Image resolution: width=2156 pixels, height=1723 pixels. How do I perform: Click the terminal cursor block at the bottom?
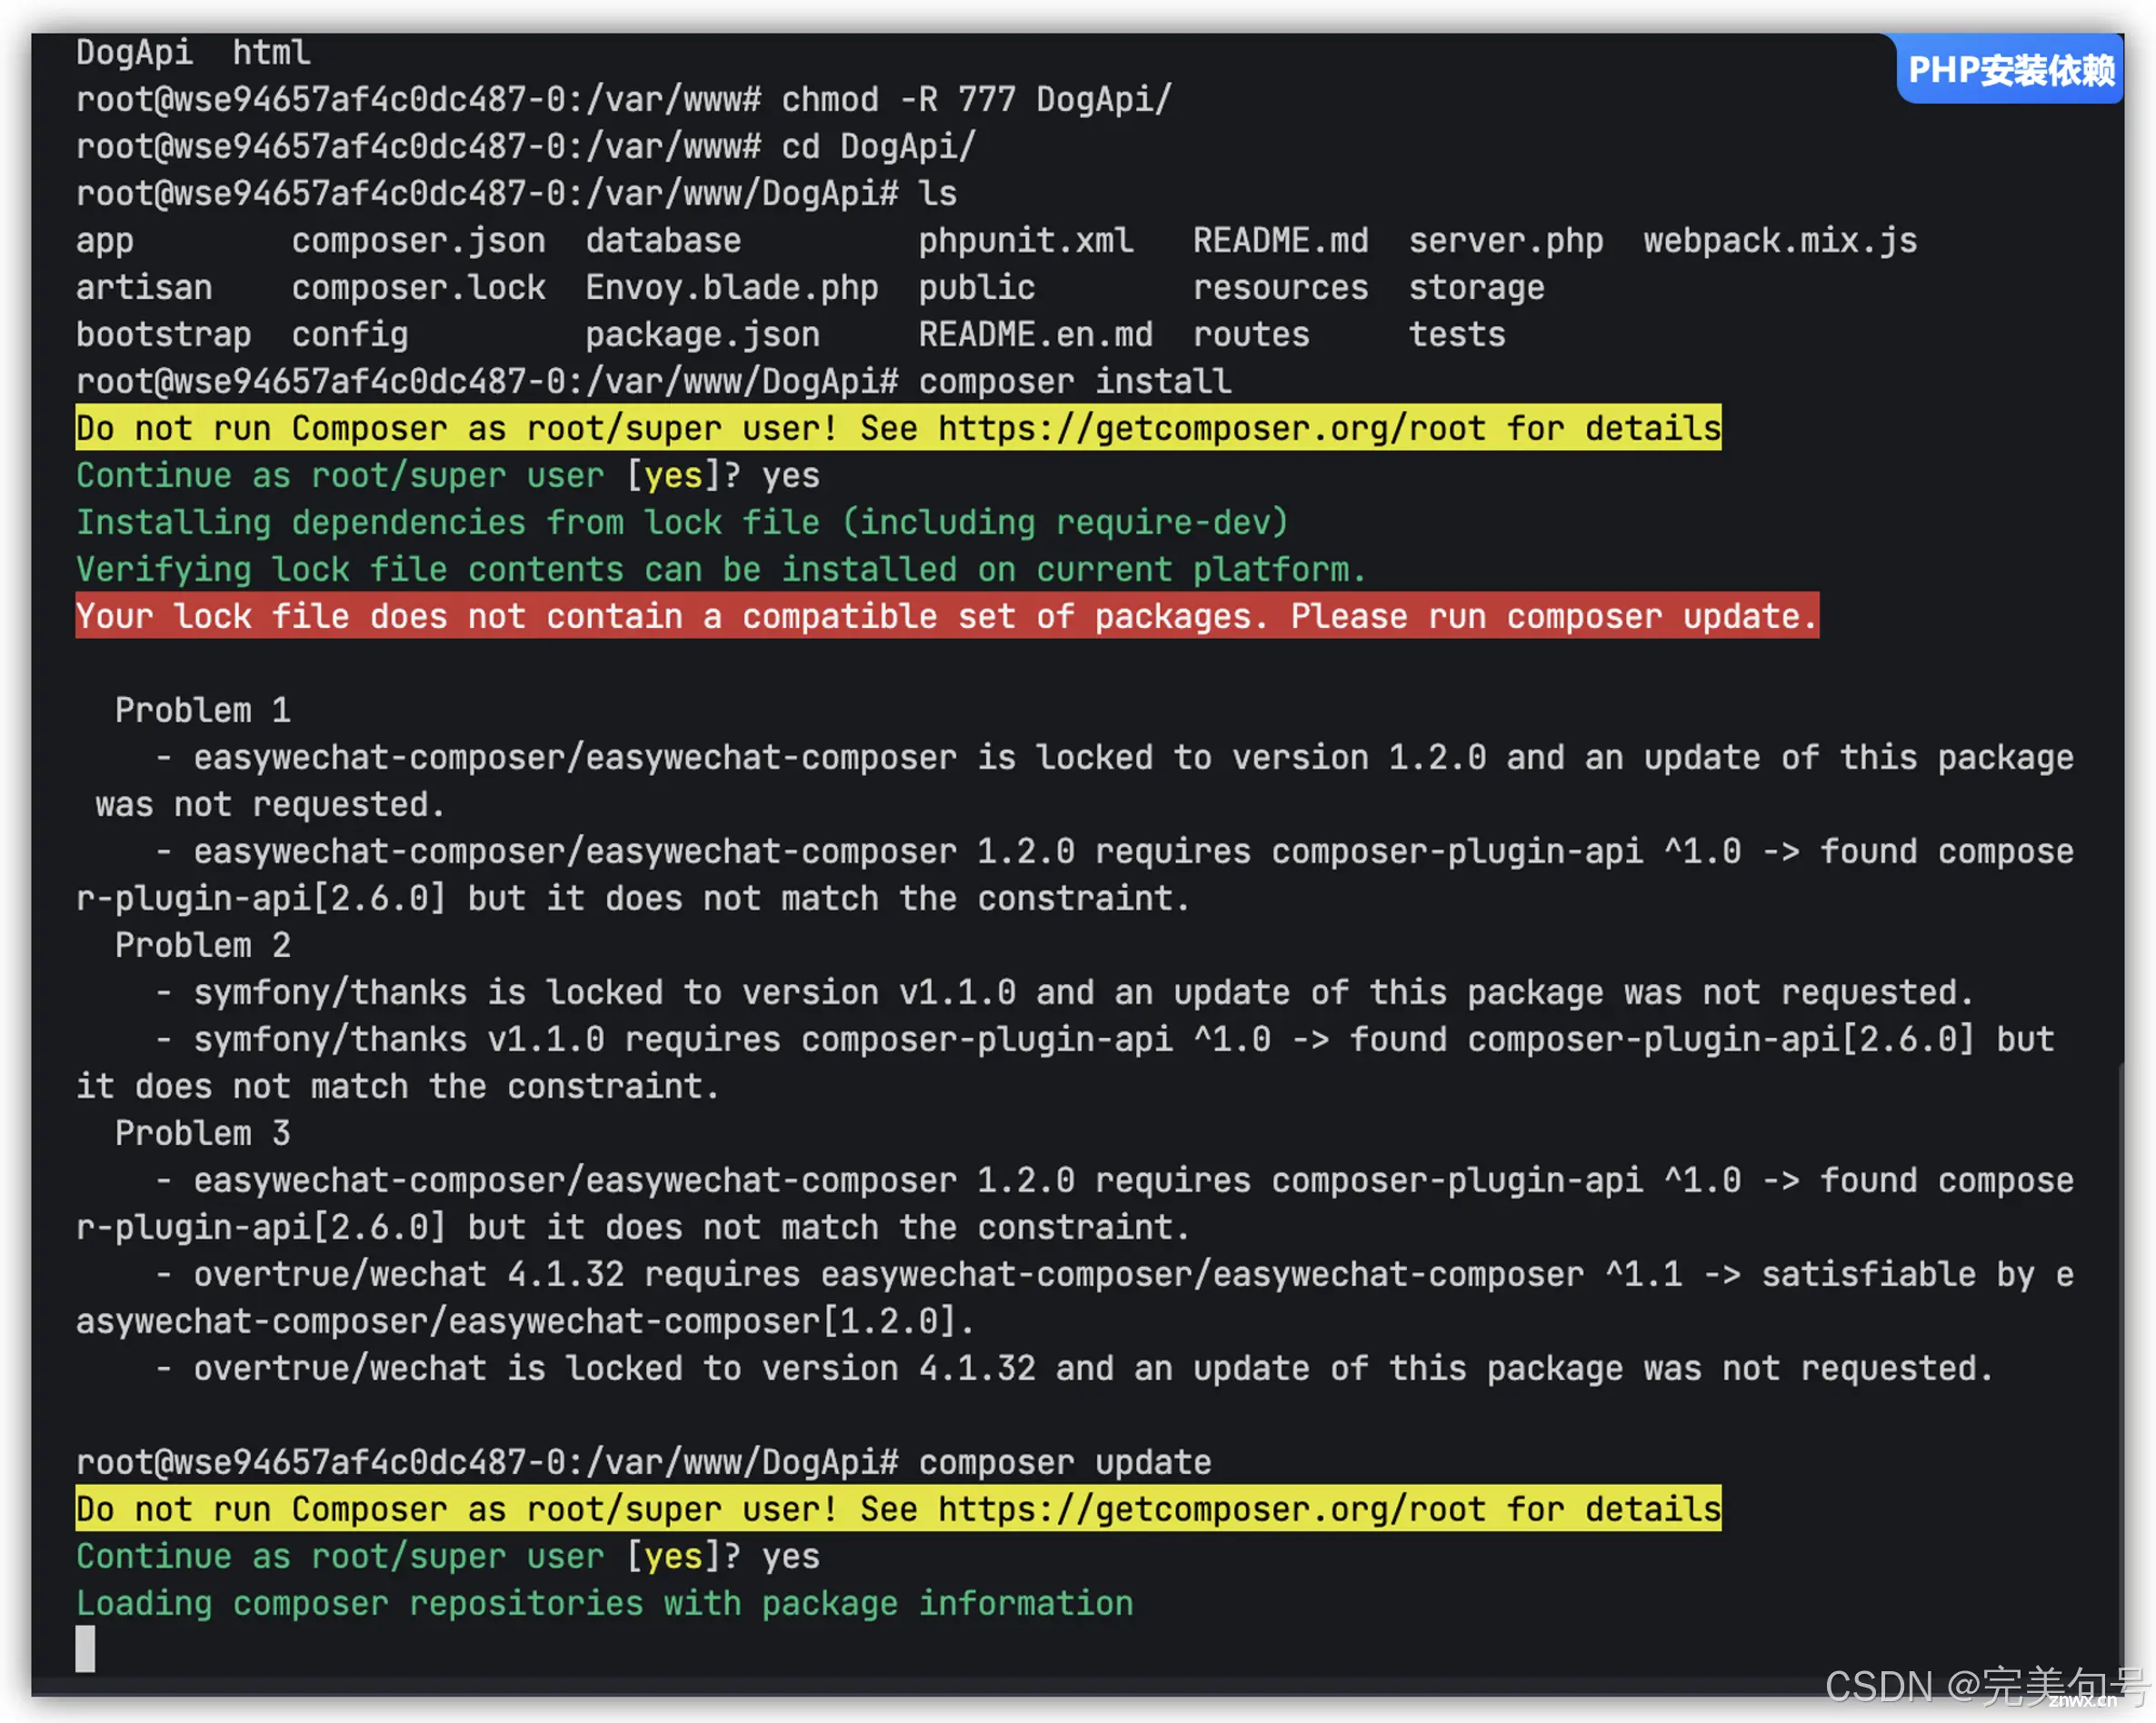tap(86, 1649)
